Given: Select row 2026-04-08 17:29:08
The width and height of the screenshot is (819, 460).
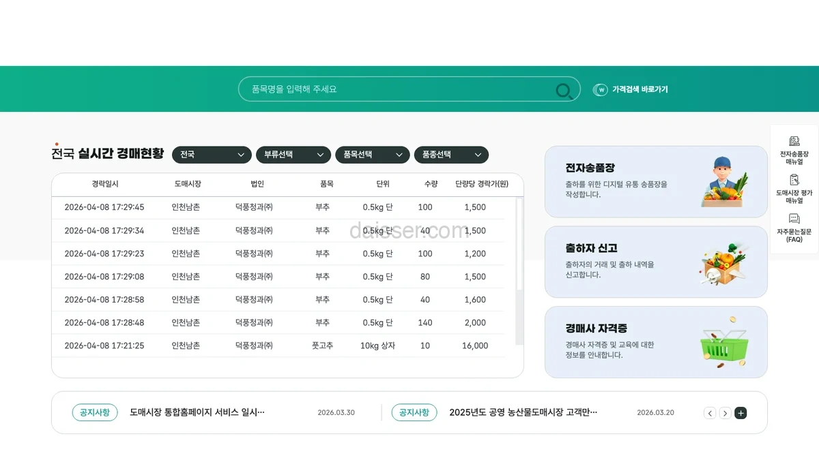Looking at the screenshot, I should point(278,277).
